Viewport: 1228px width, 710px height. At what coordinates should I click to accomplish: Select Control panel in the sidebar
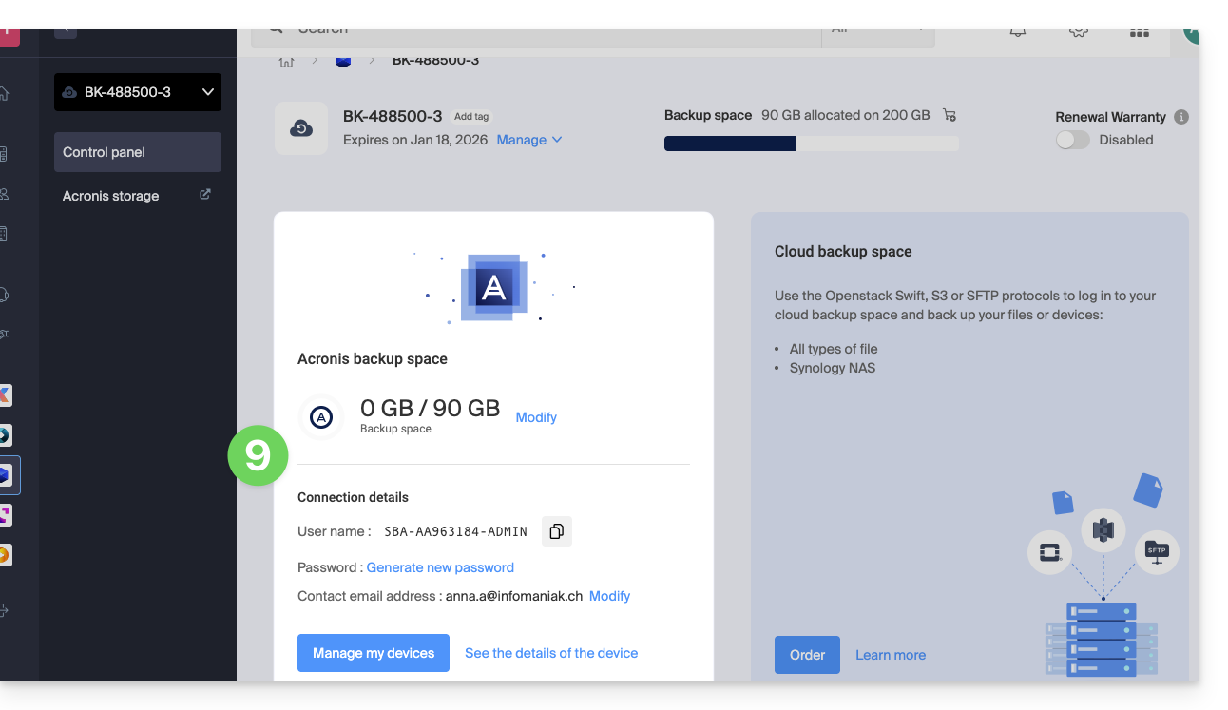coord(138,152)
